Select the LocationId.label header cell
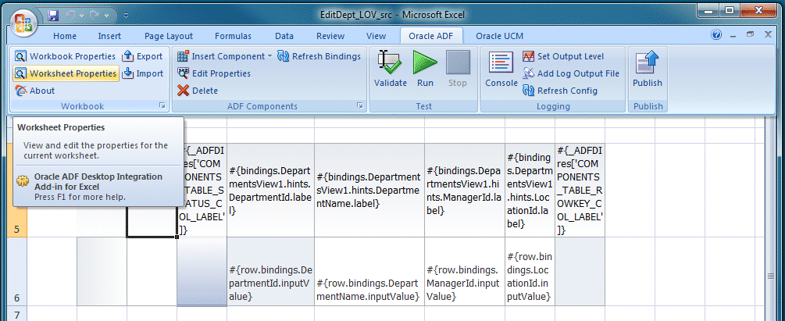 [x=530, y=190]
